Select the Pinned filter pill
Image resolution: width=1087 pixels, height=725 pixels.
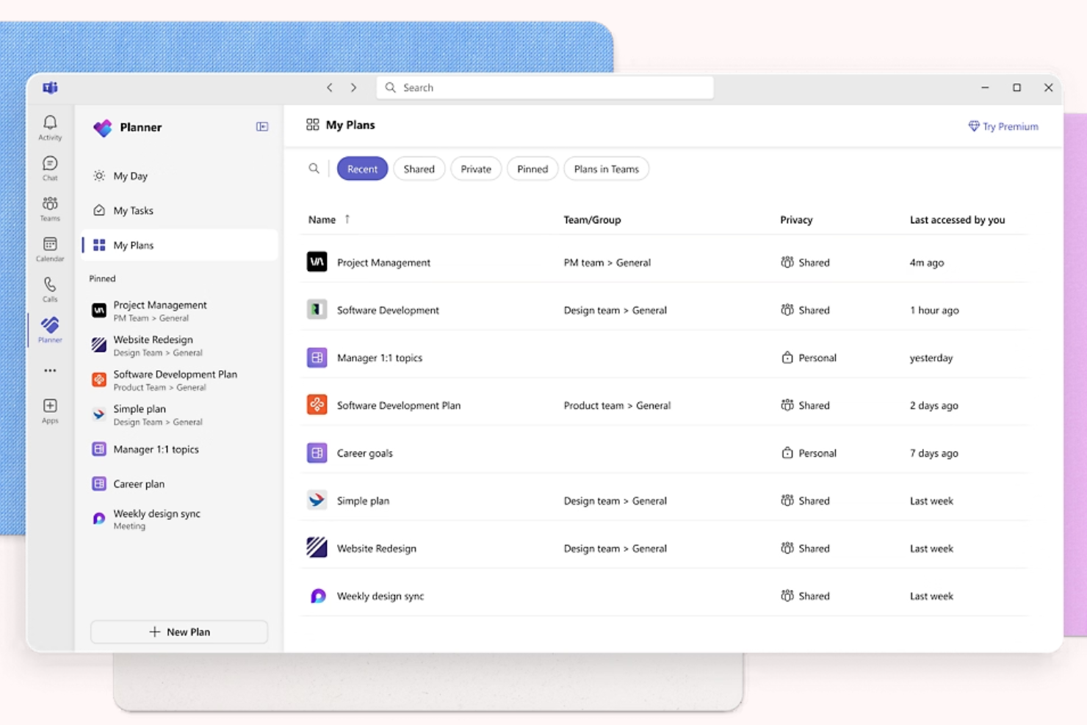coord(532,169)
